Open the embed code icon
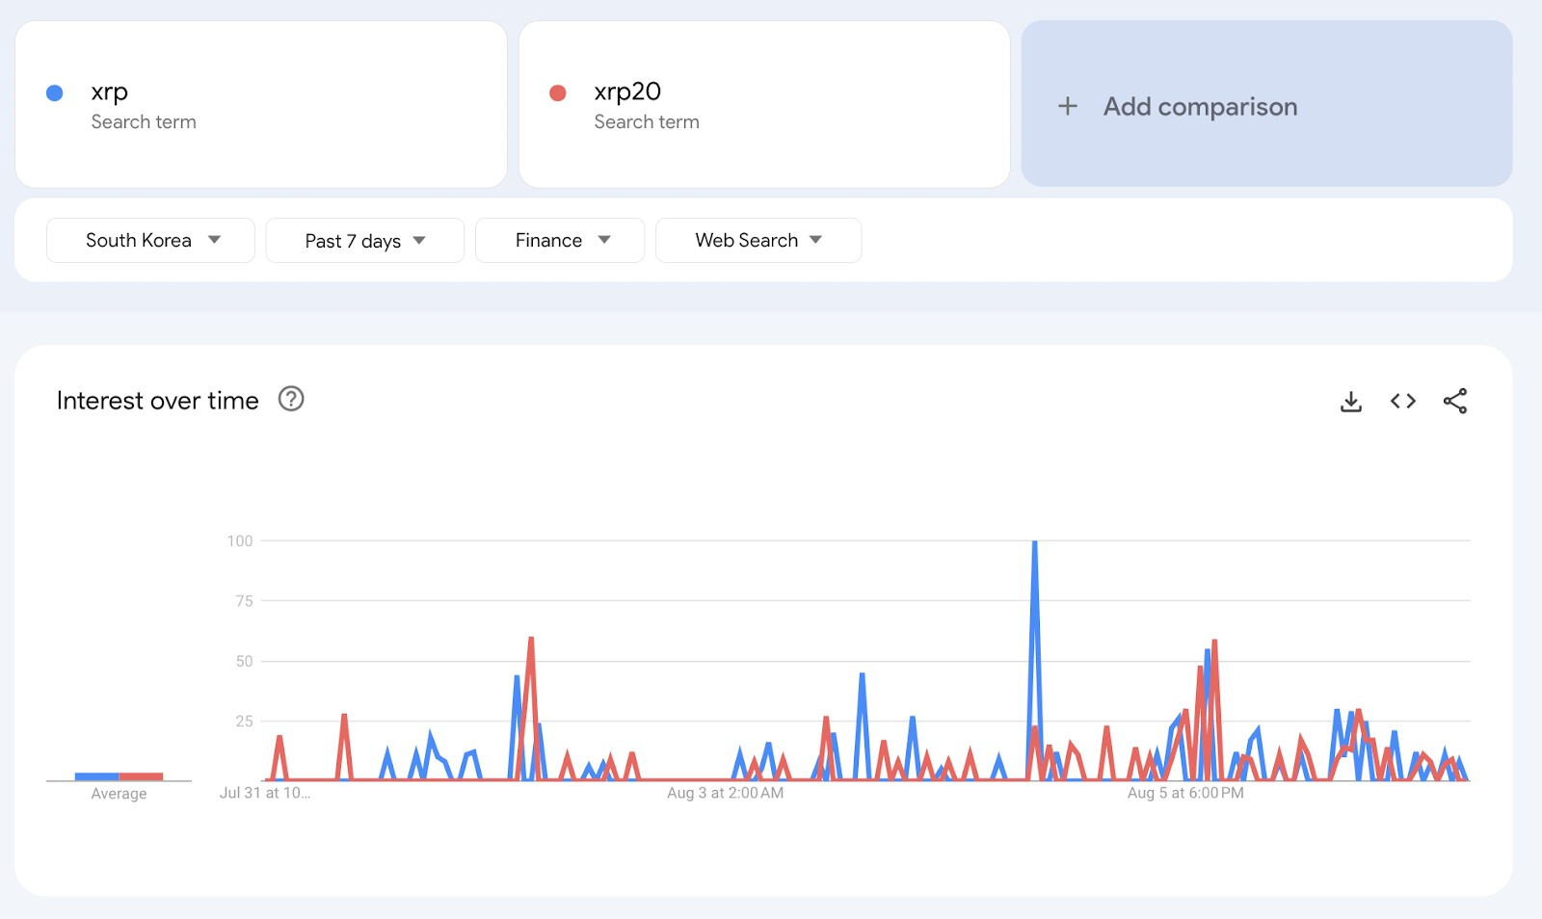1542x919 pixels. coord(1403,401)
